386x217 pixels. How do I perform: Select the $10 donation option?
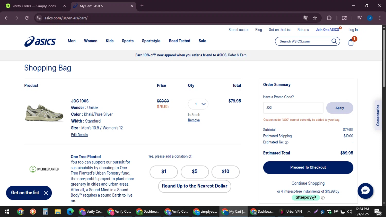pos(225,172)
